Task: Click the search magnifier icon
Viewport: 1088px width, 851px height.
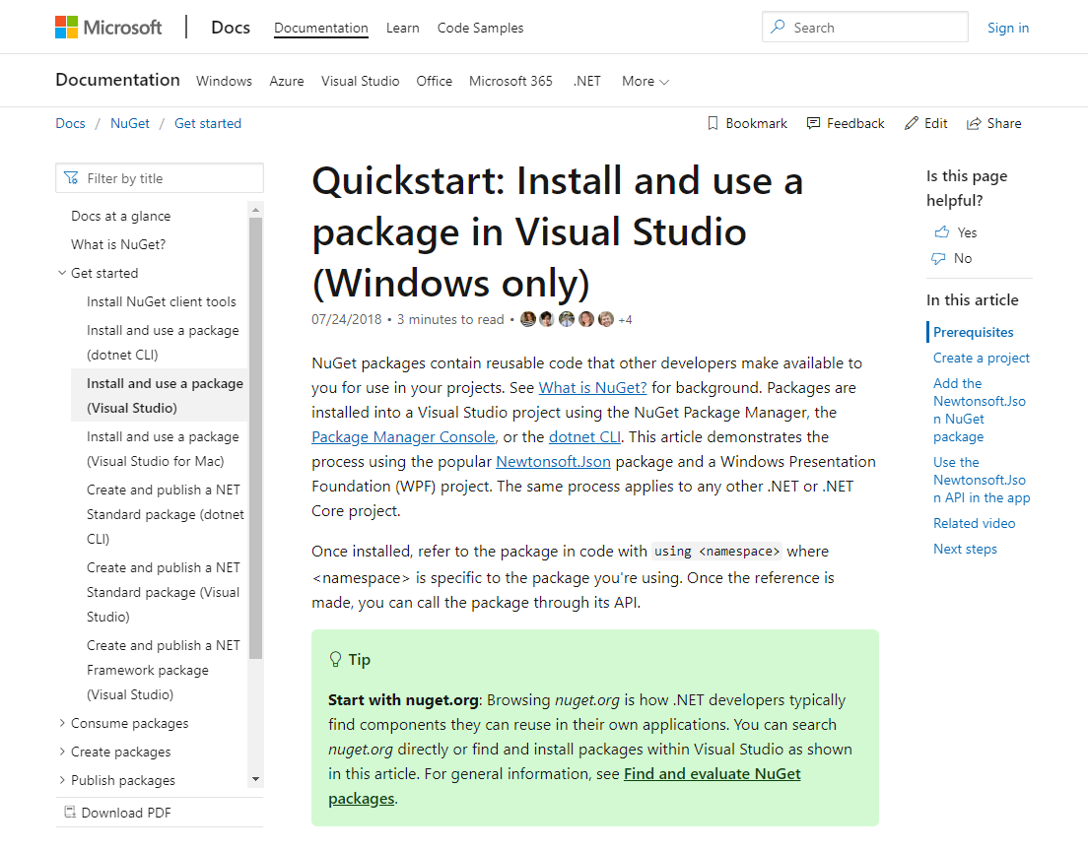Action: pyautogui.click(x=778, y=27)
